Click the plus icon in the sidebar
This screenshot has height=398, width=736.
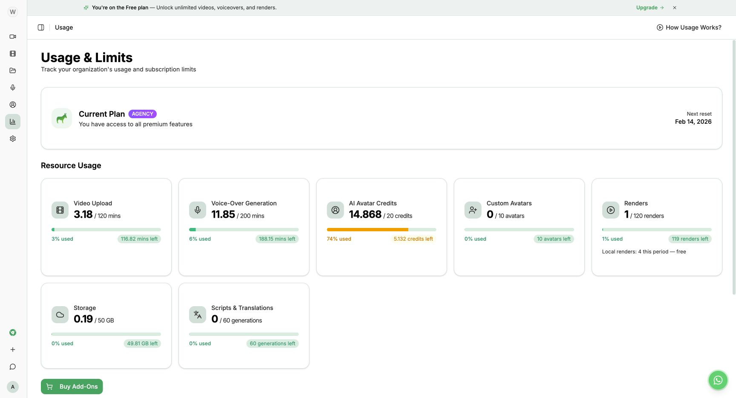tap(13, 350)
